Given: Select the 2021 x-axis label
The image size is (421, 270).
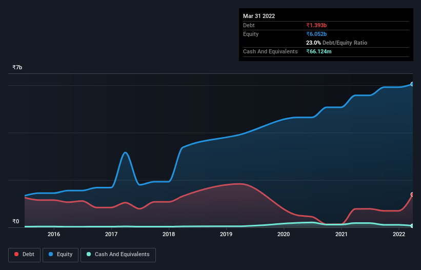Looking at the screenshot, I should (341, 234).
